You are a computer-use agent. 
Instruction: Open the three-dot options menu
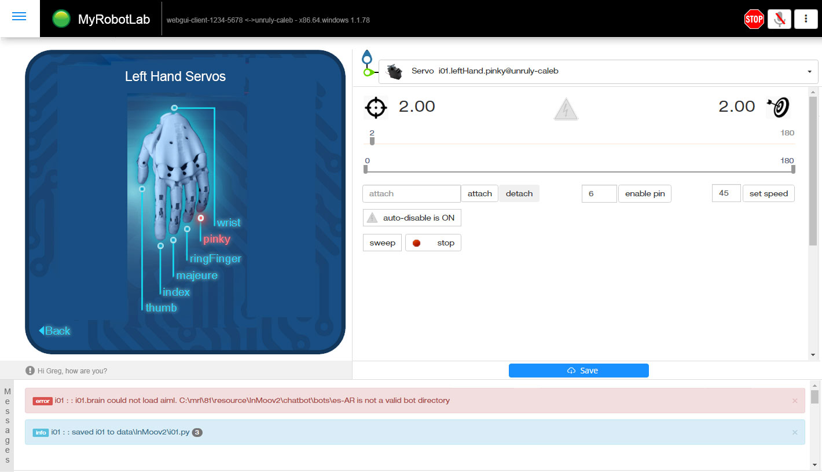806,19
